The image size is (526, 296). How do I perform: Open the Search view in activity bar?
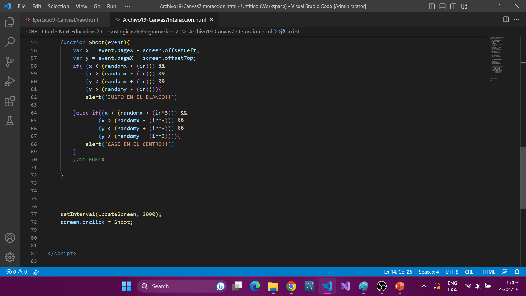10,42
